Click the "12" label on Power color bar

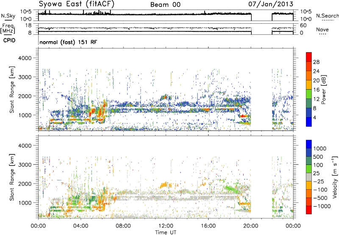[x=316, y=99]
